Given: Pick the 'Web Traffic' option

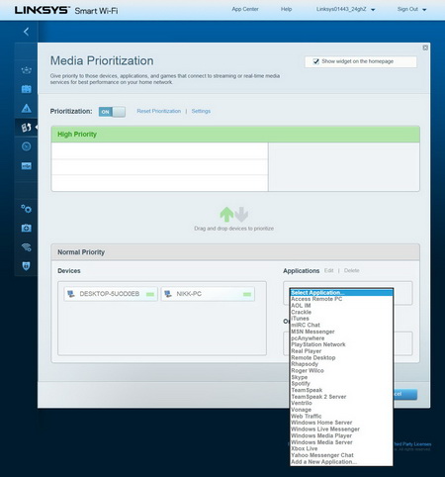Looking at the screenshot, I should [x=341, y=417].
